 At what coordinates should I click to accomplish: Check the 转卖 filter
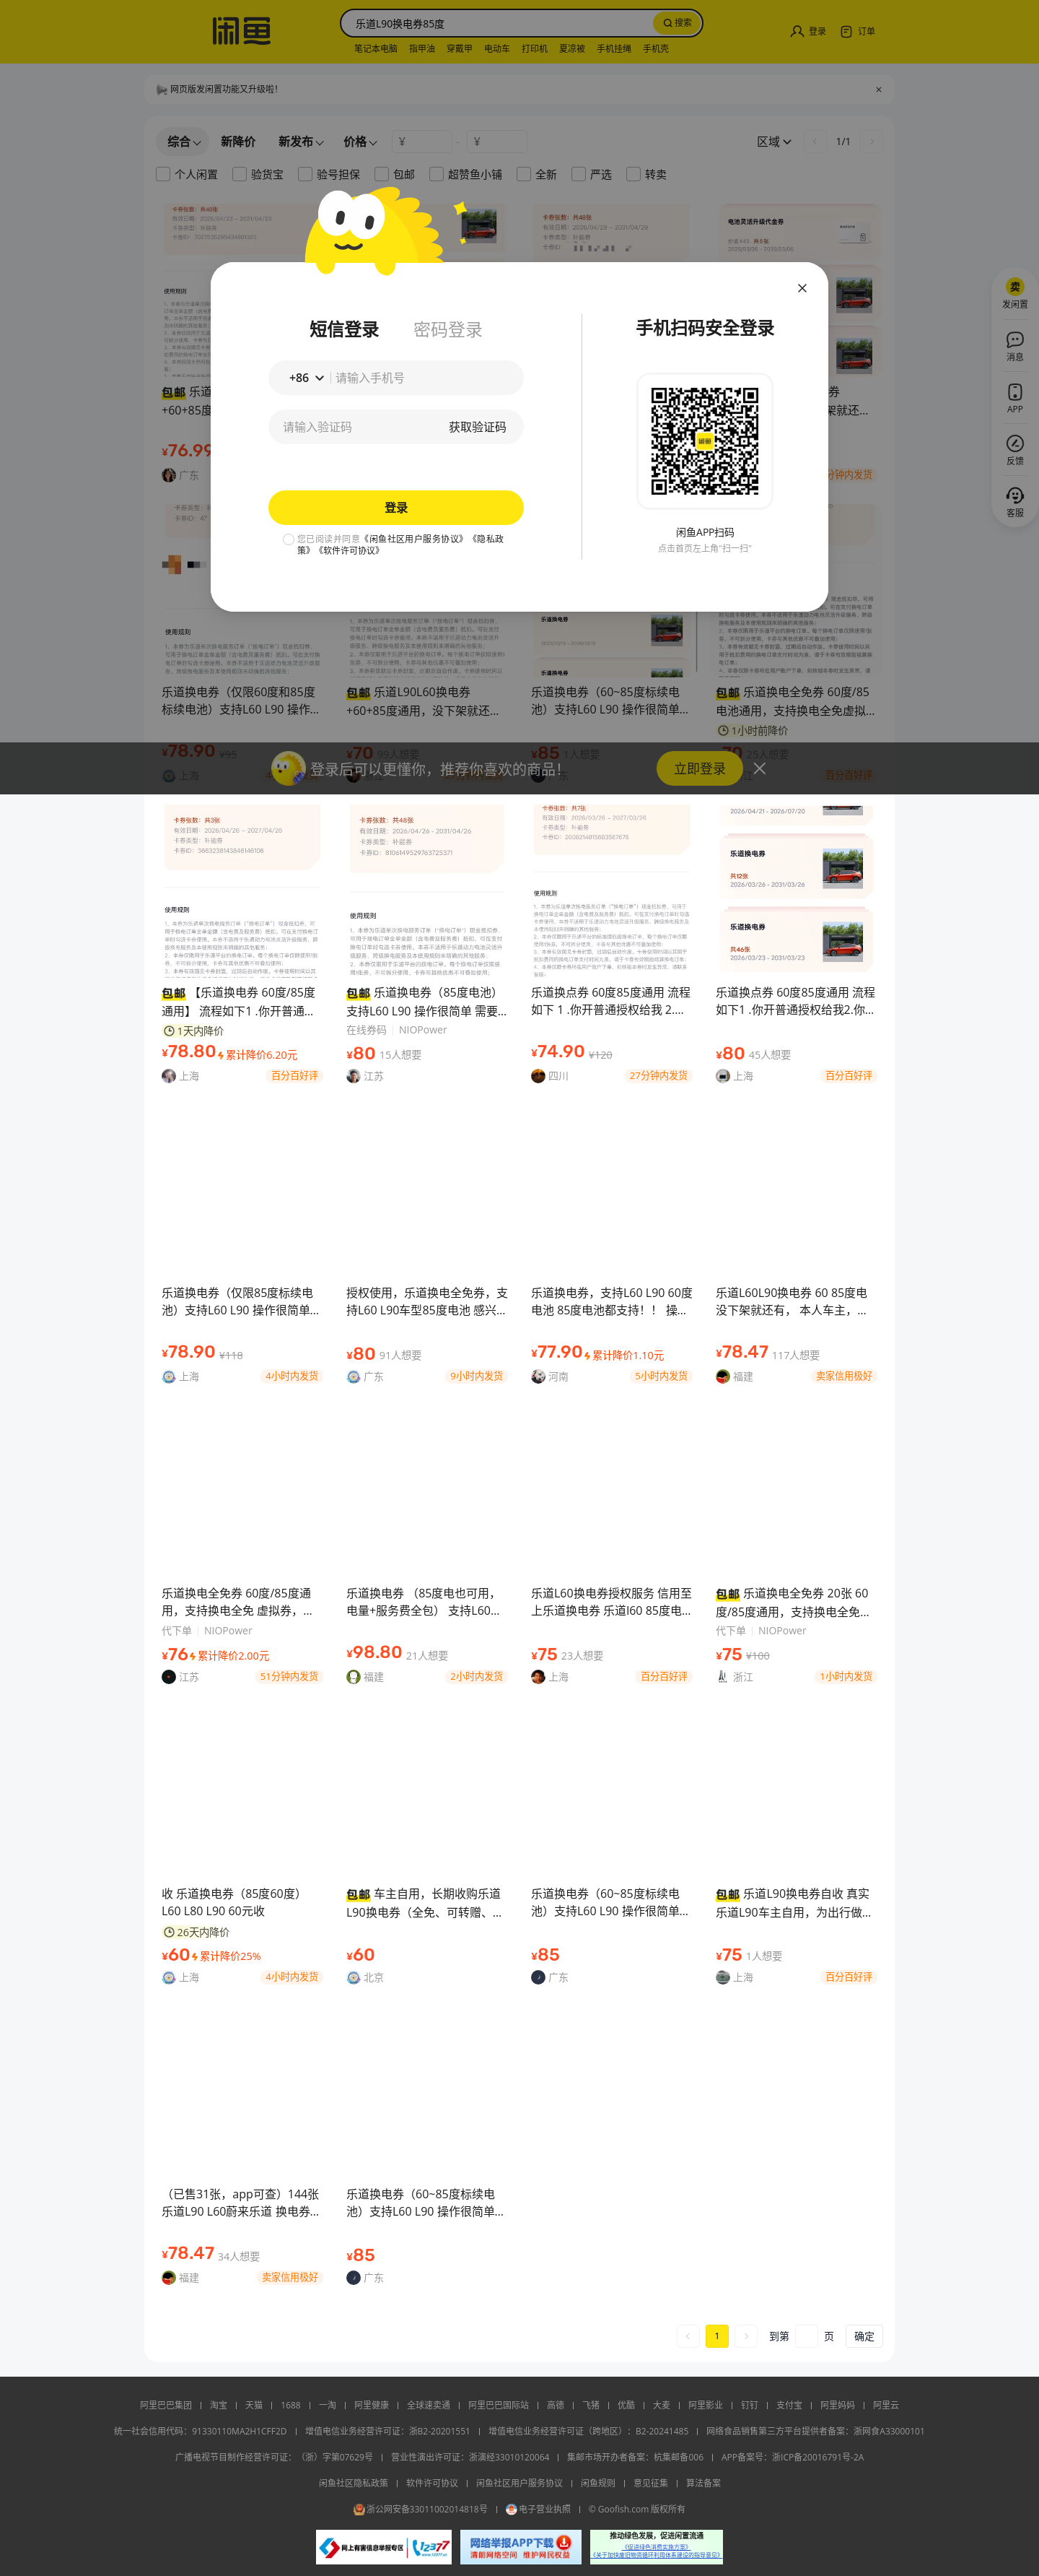pos(634,174)
